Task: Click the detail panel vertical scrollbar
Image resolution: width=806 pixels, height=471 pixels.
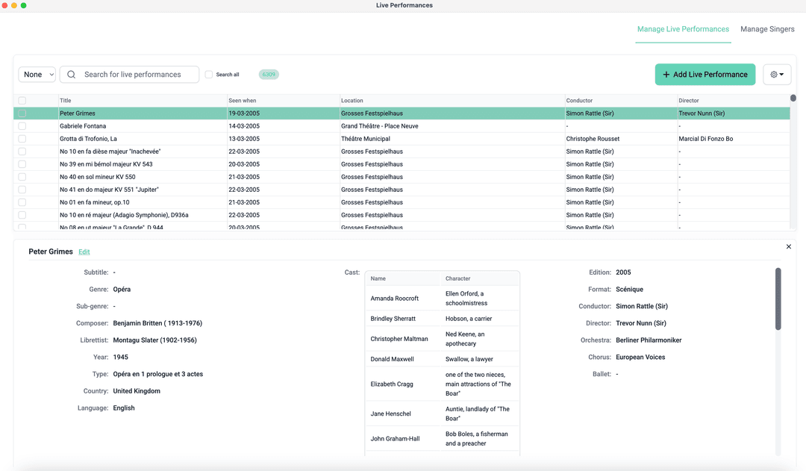Action: click(778, 299)
